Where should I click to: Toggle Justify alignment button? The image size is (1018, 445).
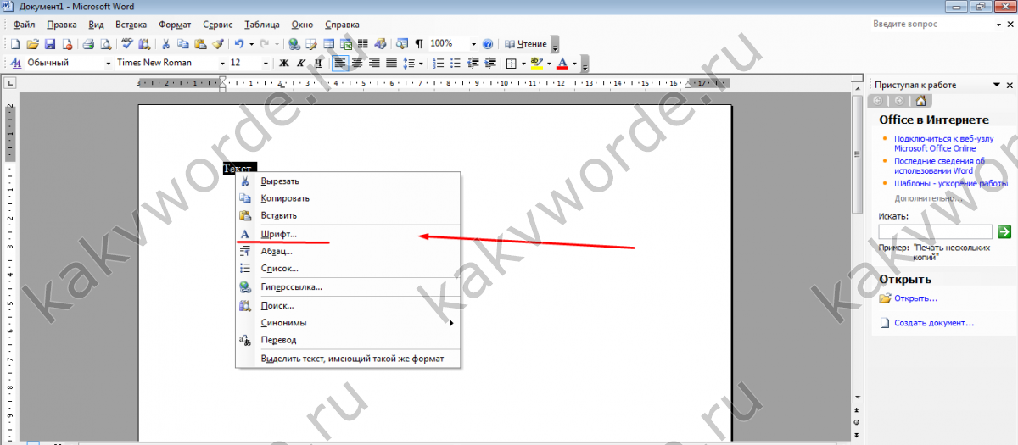point(391,63)
